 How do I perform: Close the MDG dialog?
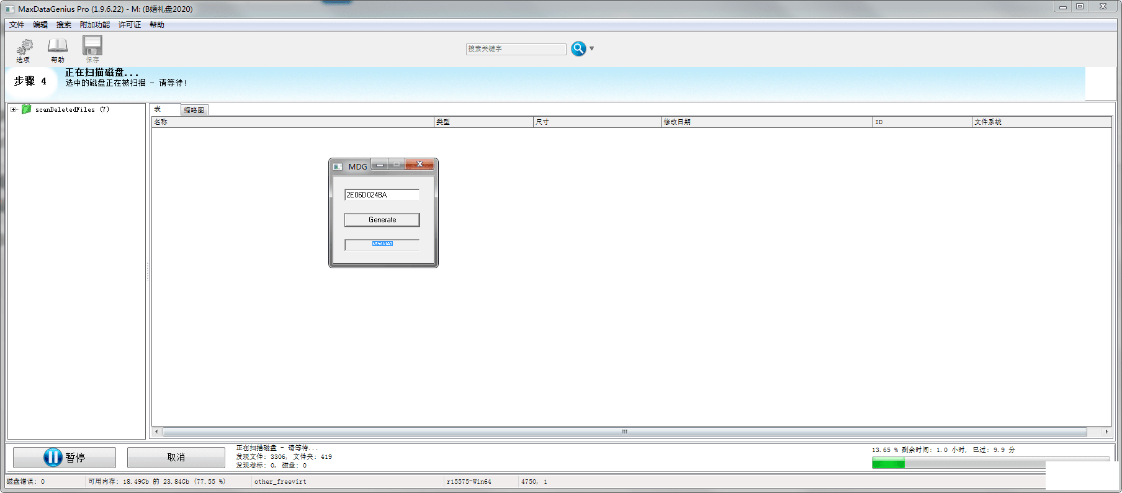click(420, 164)
